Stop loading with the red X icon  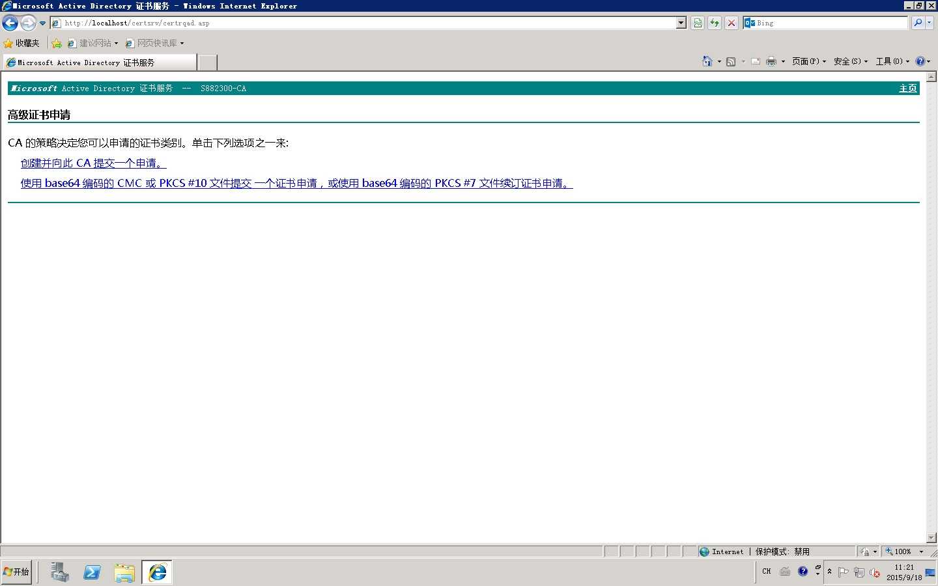tap(732, 23)
